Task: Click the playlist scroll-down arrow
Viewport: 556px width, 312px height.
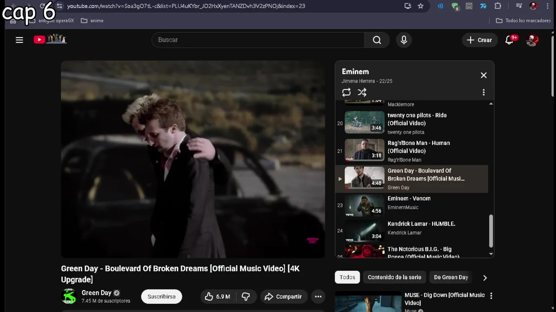Action: tap(491, 254)
